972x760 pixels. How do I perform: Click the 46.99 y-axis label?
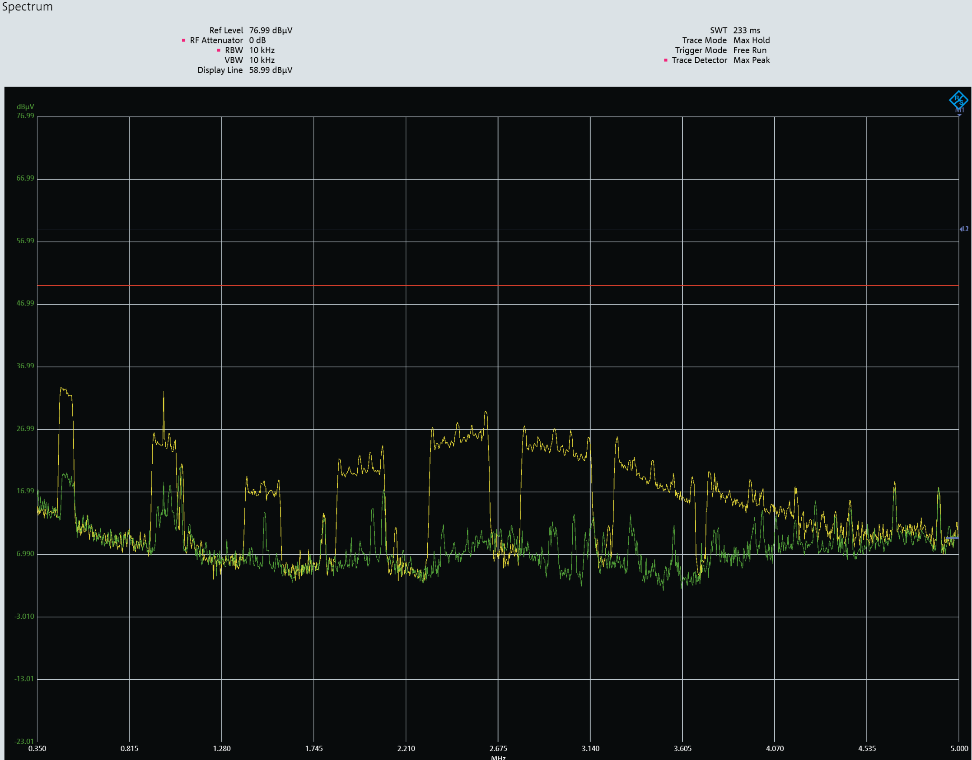tap(25, 303)
